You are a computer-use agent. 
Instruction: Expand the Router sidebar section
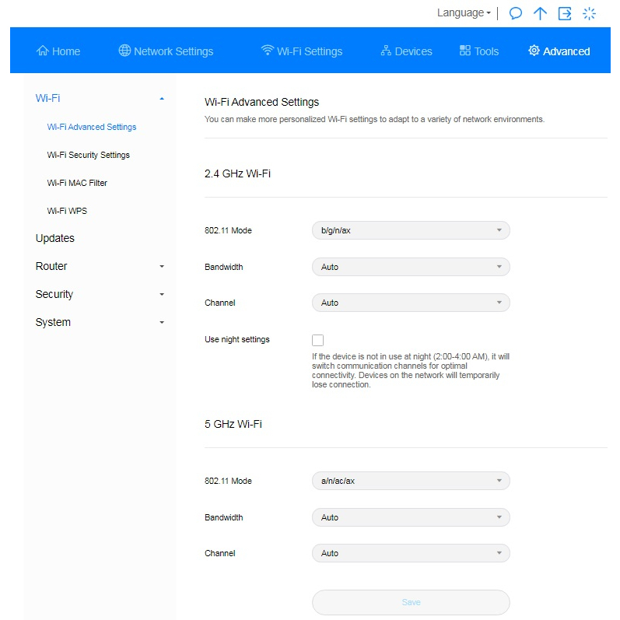[x=100, y=266]
